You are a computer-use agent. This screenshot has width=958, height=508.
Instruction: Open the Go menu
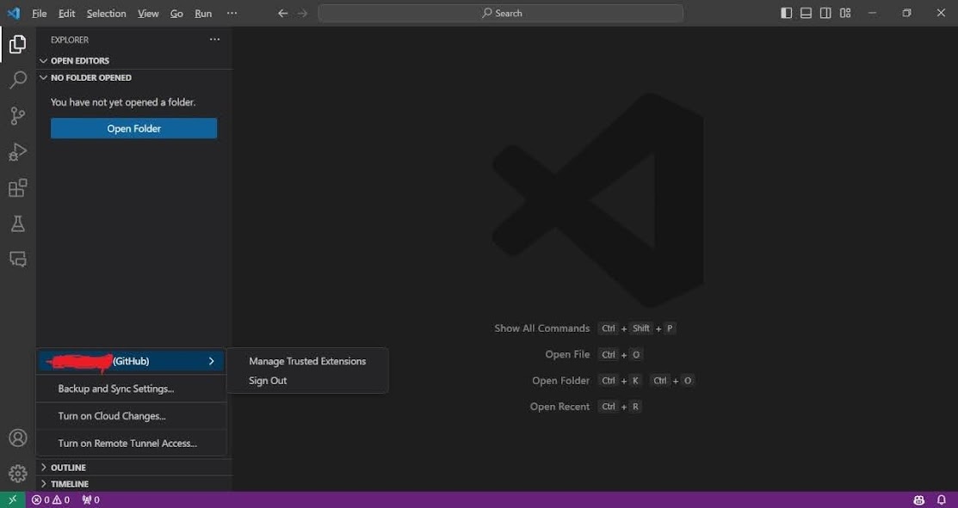click(176, 14)
